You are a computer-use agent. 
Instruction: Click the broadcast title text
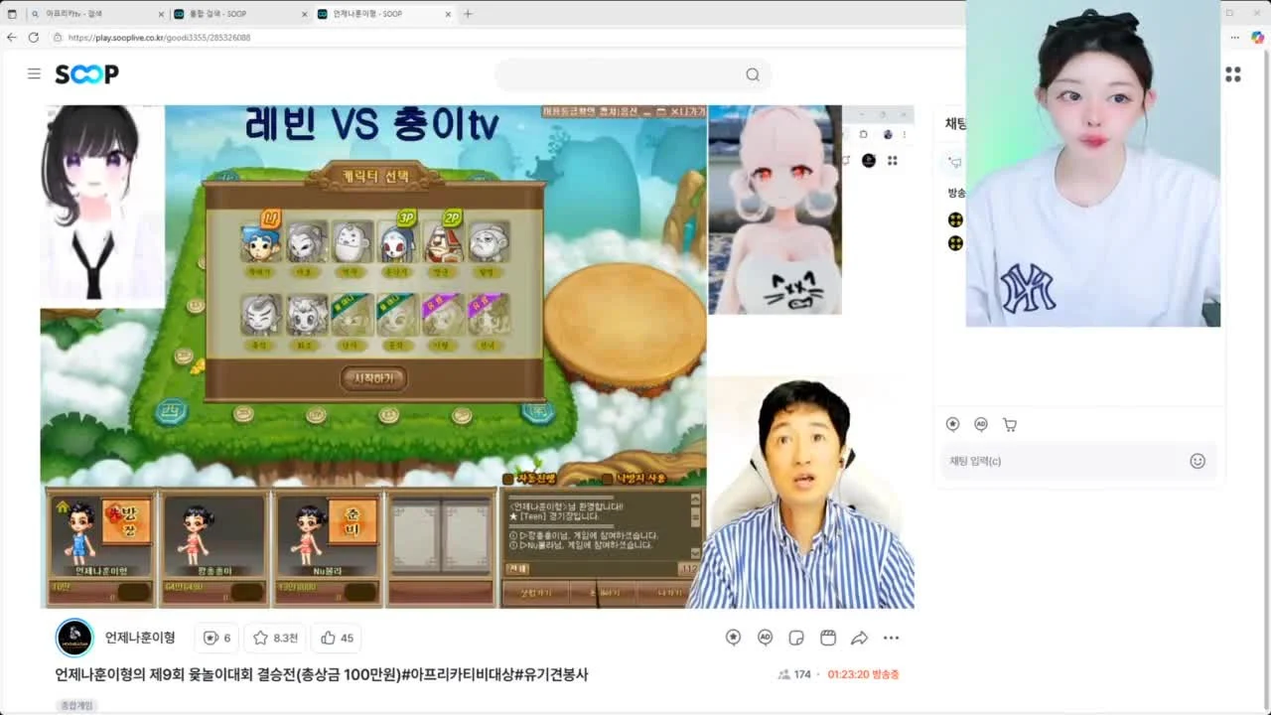pyautogui.click(x=321, y=674)
